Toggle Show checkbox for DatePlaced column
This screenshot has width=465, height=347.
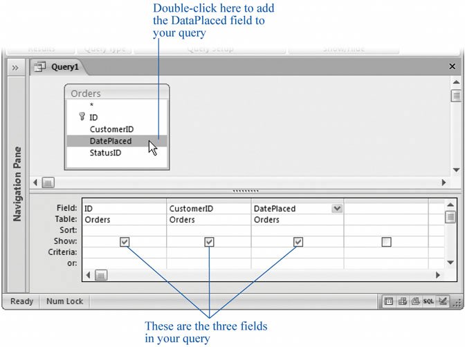pos(298,242)
